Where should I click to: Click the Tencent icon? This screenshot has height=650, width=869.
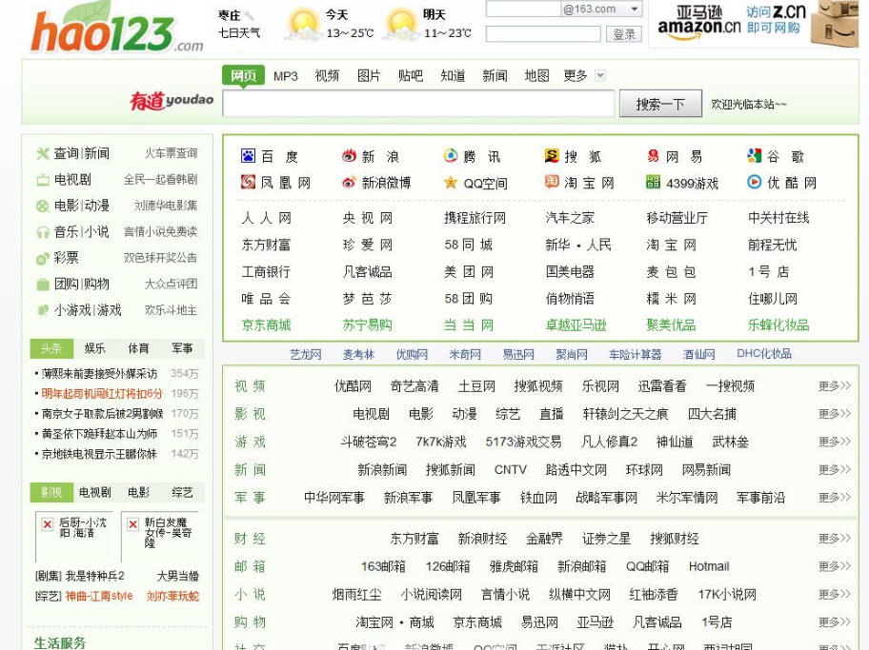pos(451,156)
